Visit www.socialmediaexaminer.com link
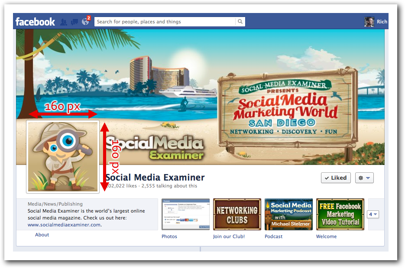This screenshot has width=405, height=268. (64, 225)
